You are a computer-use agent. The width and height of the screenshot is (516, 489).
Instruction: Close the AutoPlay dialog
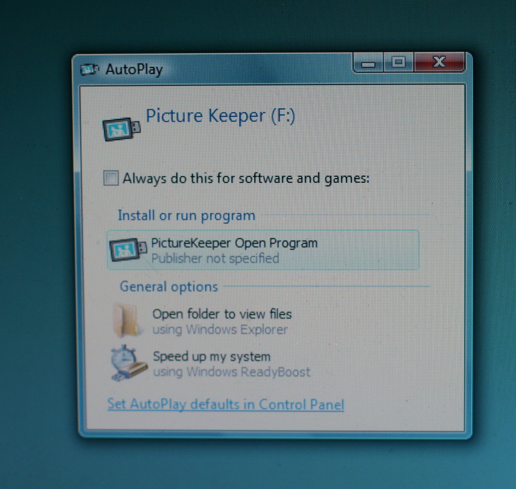[x=439, y=62]
